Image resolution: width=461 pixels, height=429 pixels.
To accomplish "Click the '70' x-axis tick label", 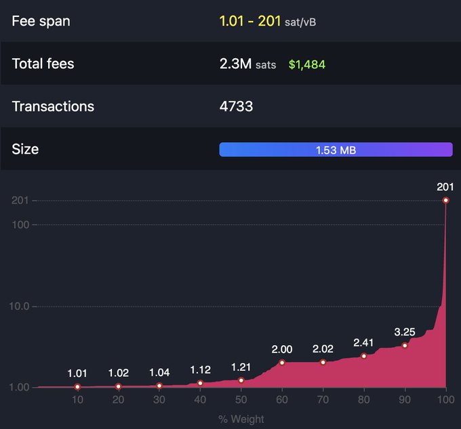I will click(323, 400).
